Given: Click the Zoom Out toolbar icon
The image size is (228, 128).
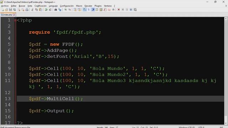Looking at the screenshot, I should coord(69,10).
